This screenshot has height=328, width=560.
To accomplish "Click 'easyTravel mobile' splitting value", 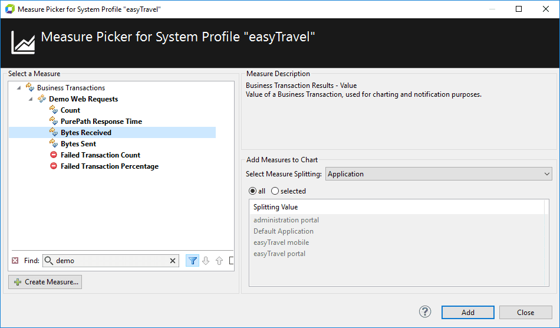I will pos(281,242).
